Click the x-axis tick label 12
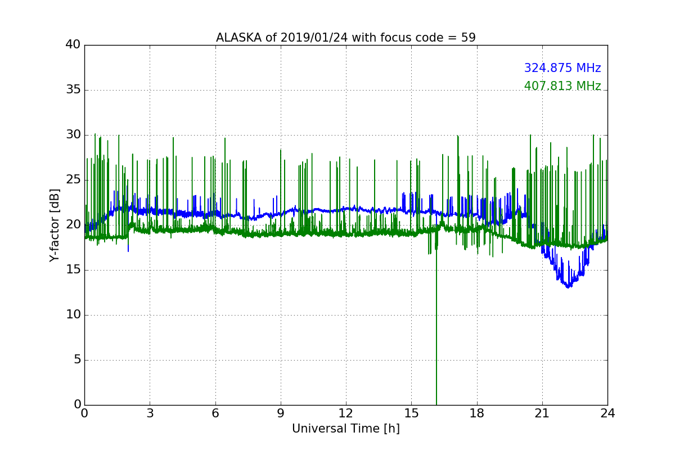This screenshot has width=675, height=450. pyautogui.click(x=346, y=413)
